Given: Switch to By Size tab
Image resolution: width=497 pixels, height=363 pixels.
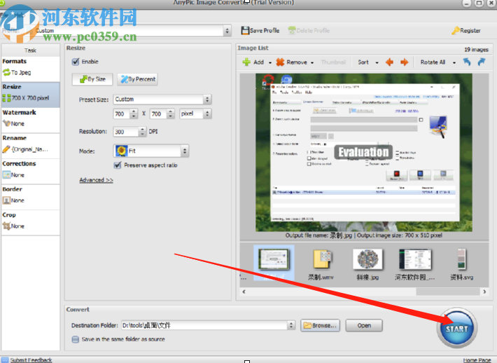Looking at the screenshot, I should pyautogui.click(x=92, y=79).
